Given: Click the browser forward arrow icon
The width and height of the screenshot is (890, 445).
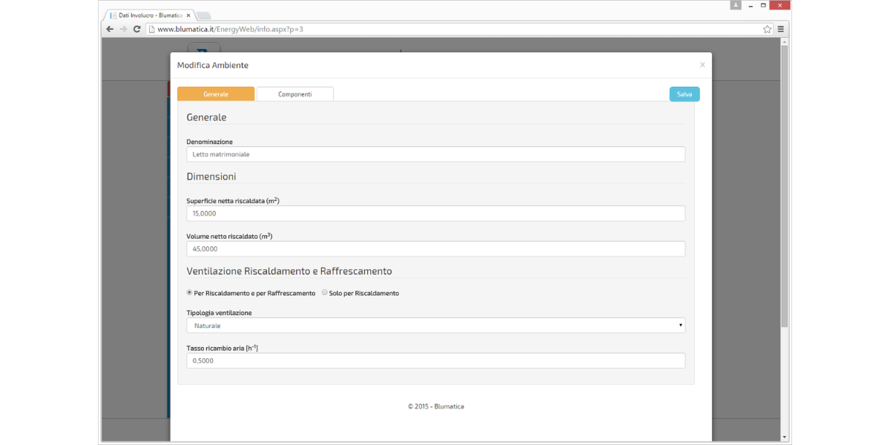Looking at the screenshot, I should tap(123, 29).
